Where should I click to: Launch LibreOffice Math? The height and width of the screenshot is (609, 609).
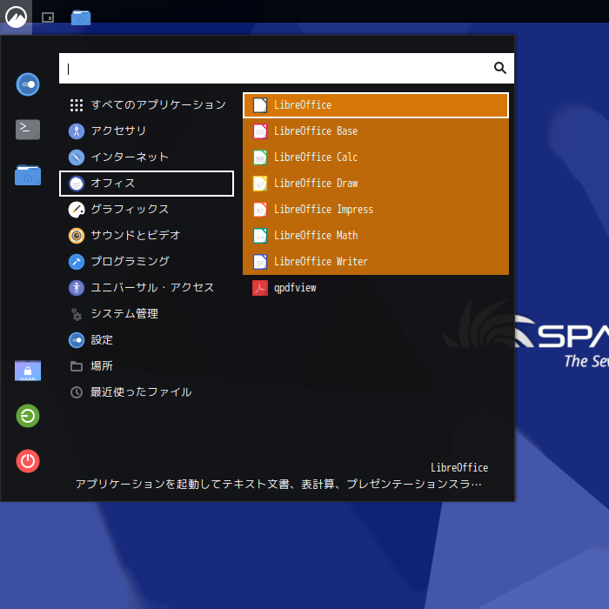point(376,236)
